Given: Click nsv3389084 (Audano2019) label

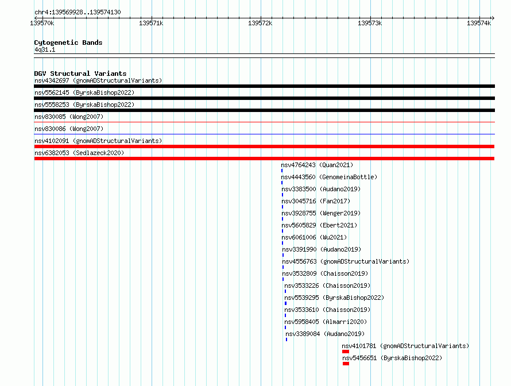Looking at the screenshot, I should 325,334.
